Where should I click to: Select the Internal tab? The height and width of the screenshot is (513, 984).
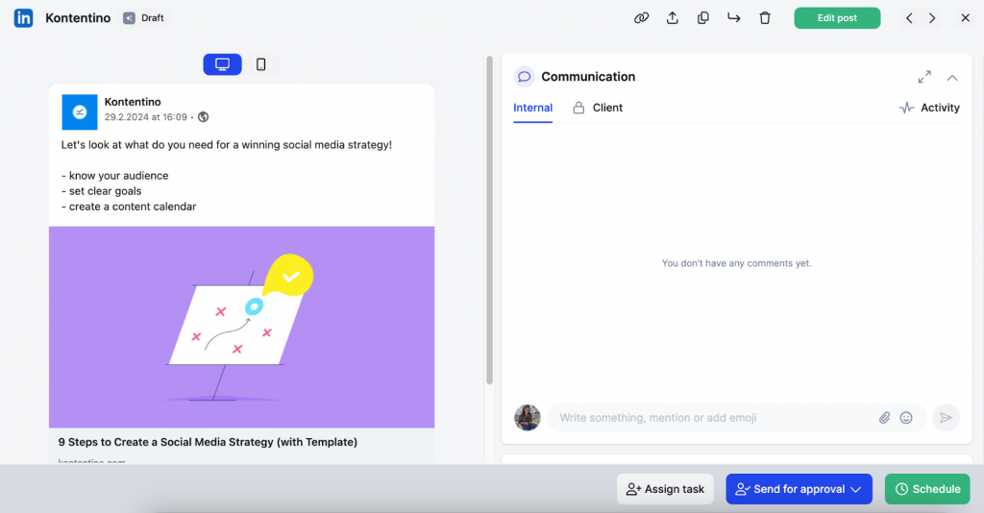[532, 108]
